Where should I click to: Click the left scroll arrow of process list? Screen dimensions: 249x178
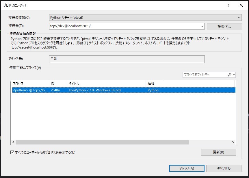[13, 142]
